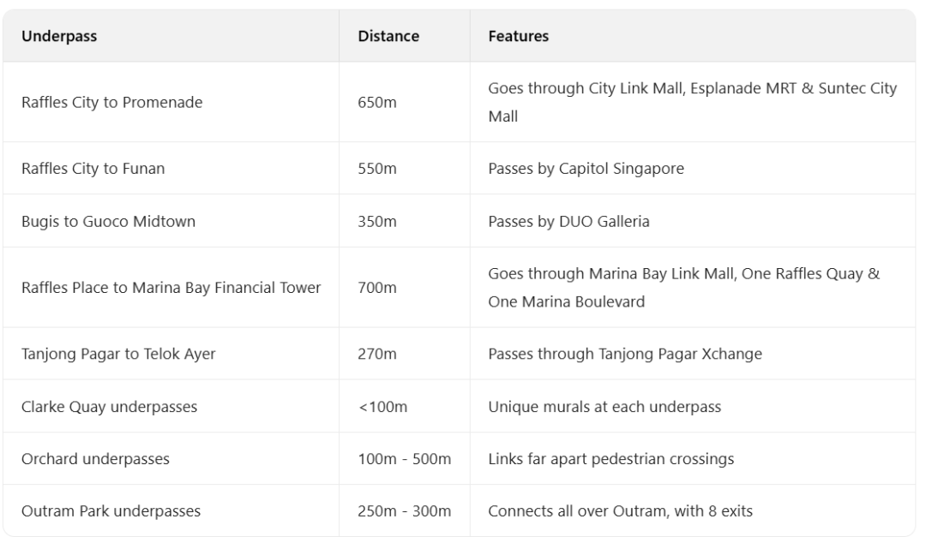This screenshot has height=537, width=926.
Task: Click the Features column header
Action: point(518,37)
